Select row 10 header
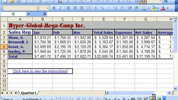Viewport: 178px width, 100px height. click(x=4, y=71)
